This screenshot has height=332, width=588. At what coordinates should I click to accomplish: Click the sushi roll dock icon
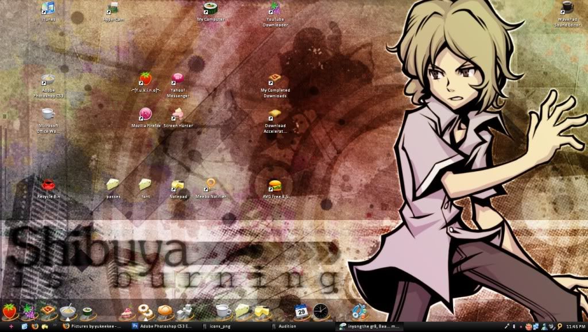tap(87, 311)
